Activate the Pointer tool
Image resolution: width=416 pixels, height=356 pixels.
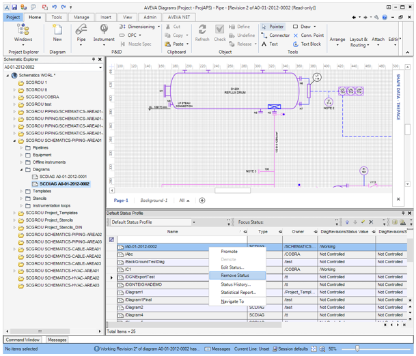pos(273,27)
